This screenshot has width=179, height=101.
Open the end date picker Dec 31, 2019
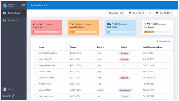click(x=164, y=13)
